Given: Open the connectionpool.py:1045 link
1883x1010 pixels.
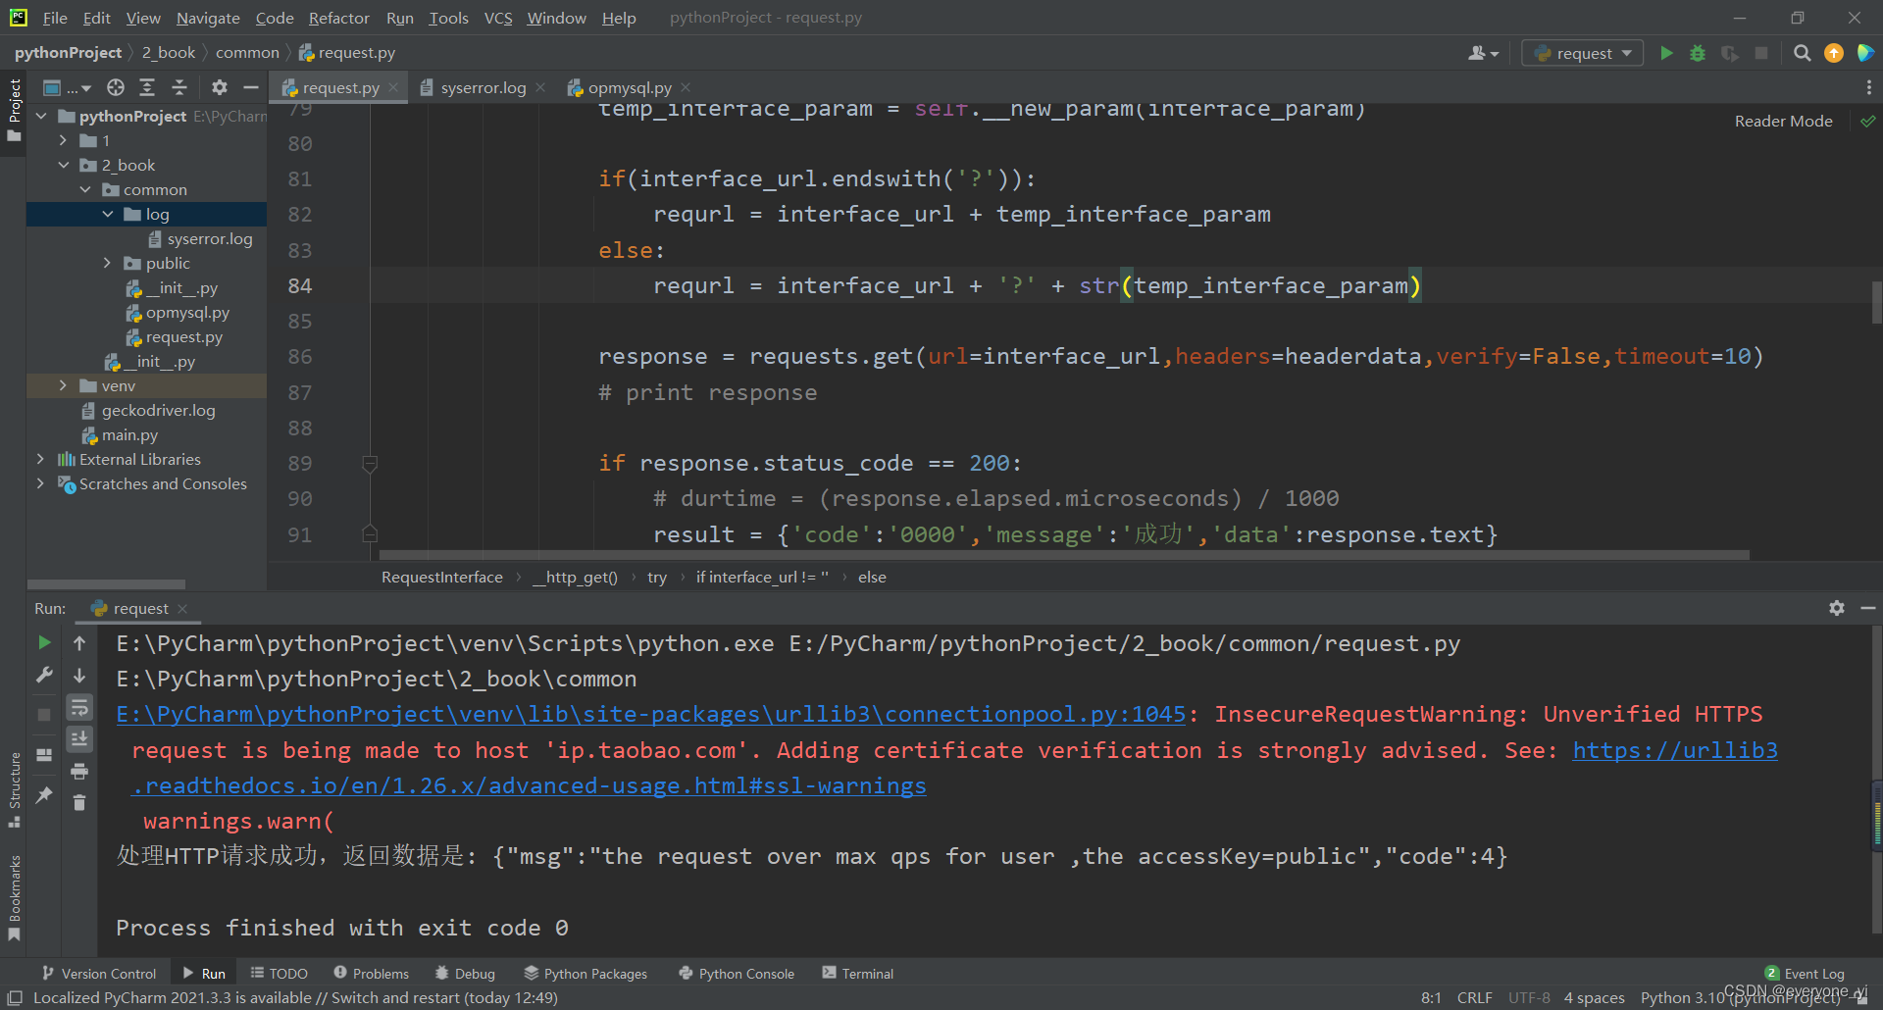Looking at the screenshot, I should [x=651, y=714].
